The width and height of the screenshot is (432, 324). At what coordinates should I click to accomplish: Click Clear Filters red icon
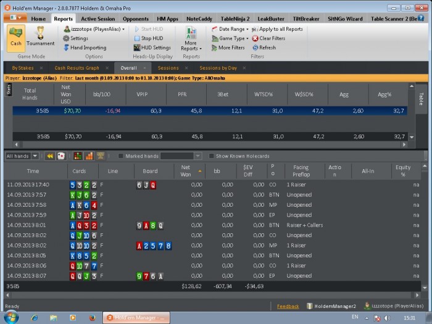click(x=255, y=38)
